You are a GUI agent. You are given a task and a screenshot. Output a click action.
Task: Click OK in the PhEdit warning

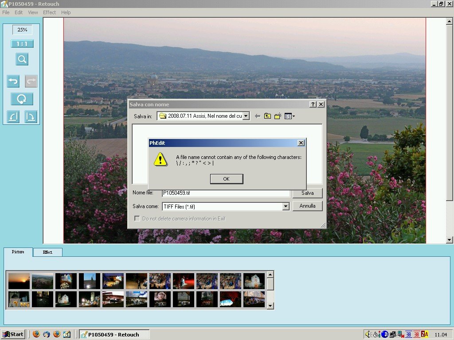(227, 179)
